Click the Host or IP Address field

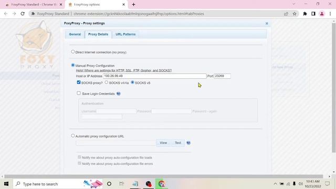155,76
